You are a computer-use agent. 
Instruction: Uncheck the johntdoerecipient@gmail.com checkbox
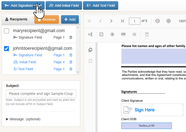tap(7, 49)
